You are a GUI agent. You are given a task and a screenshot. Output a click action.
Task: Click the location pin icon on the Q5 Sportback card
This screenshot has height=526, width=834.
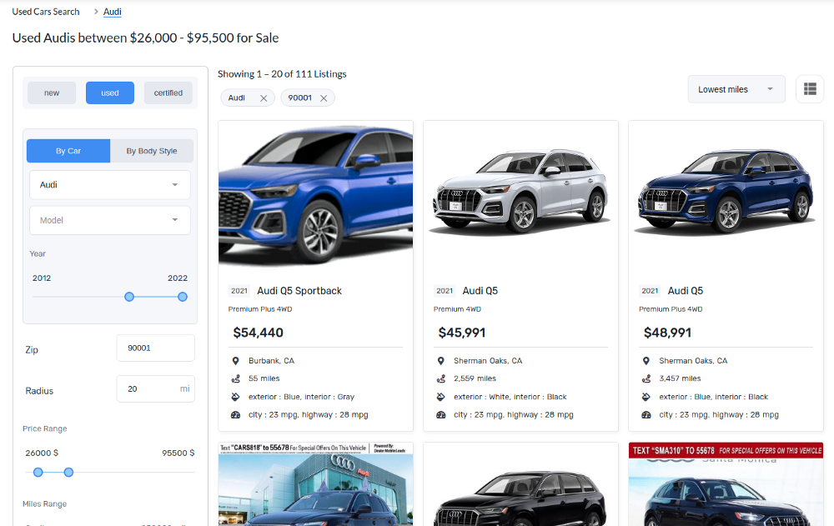pyautogui.click(x=234, y=361)
